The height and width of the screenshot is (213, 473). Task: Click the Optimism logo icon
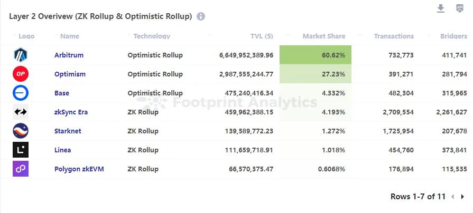coord(21,74)
